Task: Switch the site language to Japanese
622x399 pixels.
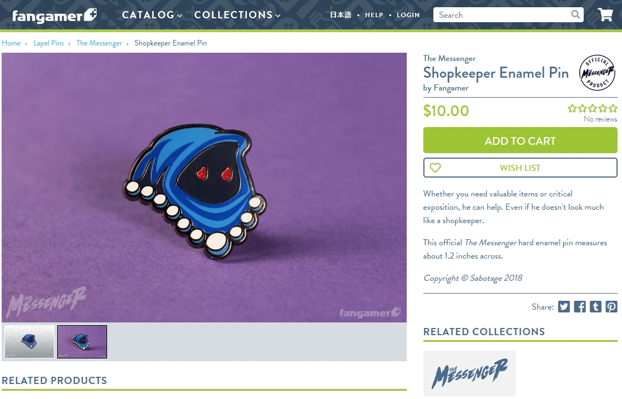Action: click(340, 15)
